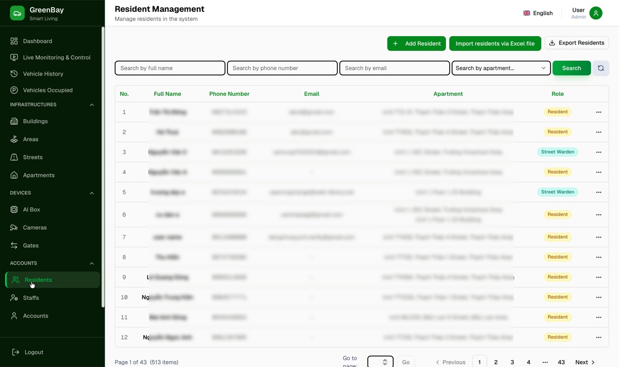Focus Search by full name field
This screenshot has height=367, width=619.
point(170,68)
